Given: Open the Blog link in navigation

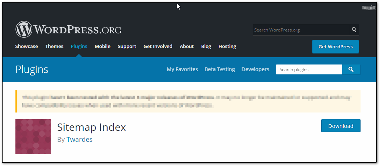Looking at the screenshot, I should point(206,47).
